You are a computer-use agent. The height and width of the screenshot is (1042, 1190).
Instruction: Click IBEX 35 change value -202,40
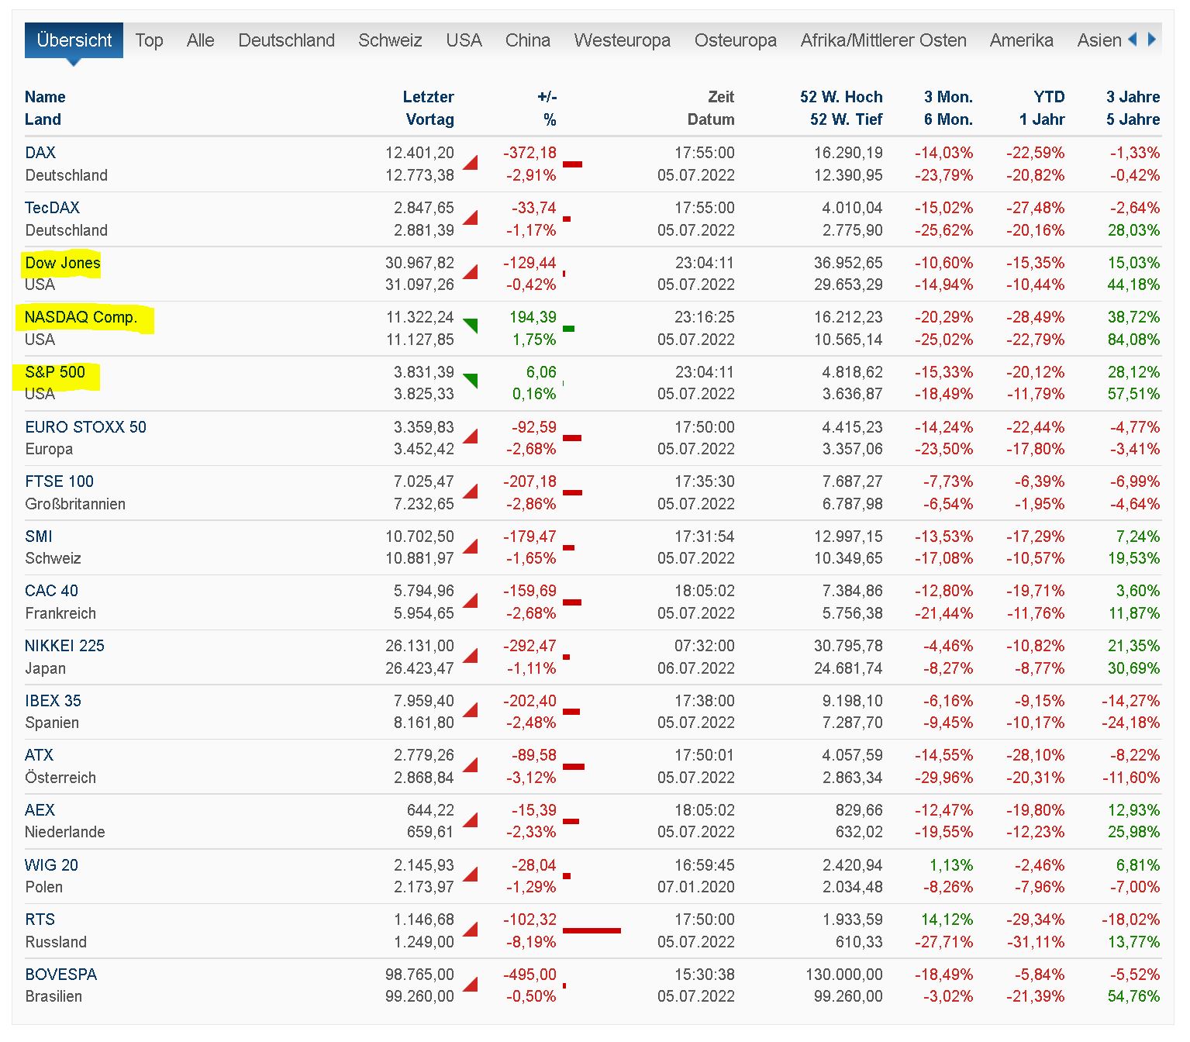pyautogui.click(x=529, y=701)
